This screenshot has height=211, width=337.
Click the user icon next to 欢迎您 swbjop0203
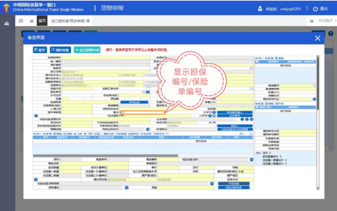pos(259,8)
